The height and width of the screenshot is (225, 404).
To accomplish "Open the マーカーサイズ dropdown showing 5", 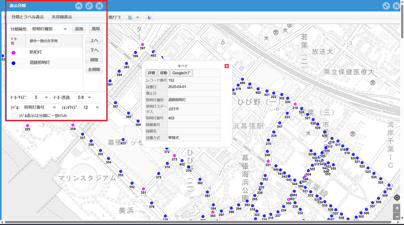I will tap(42, 97).
